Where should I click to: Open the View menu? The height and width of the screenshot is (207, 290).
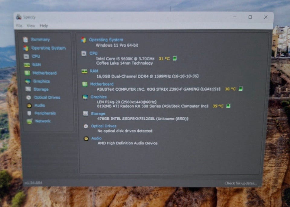(x=31, y=26)
